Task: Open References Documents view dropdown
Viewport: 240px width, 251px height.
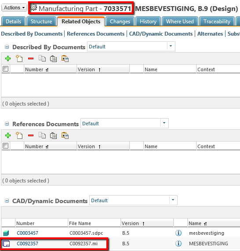Action: tap(164, 123)
